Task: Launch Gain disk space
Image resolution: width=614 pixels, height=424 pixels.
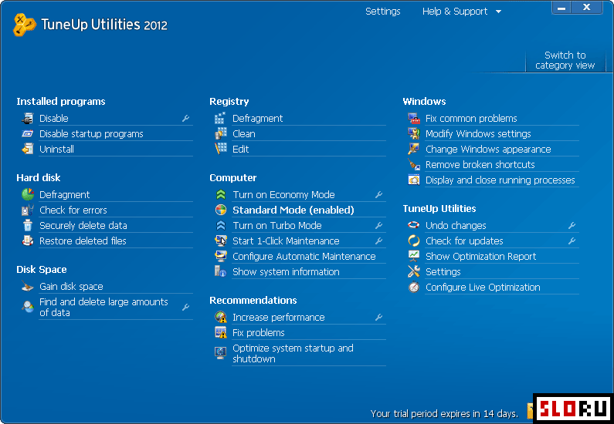Action: tap(71, 287)
